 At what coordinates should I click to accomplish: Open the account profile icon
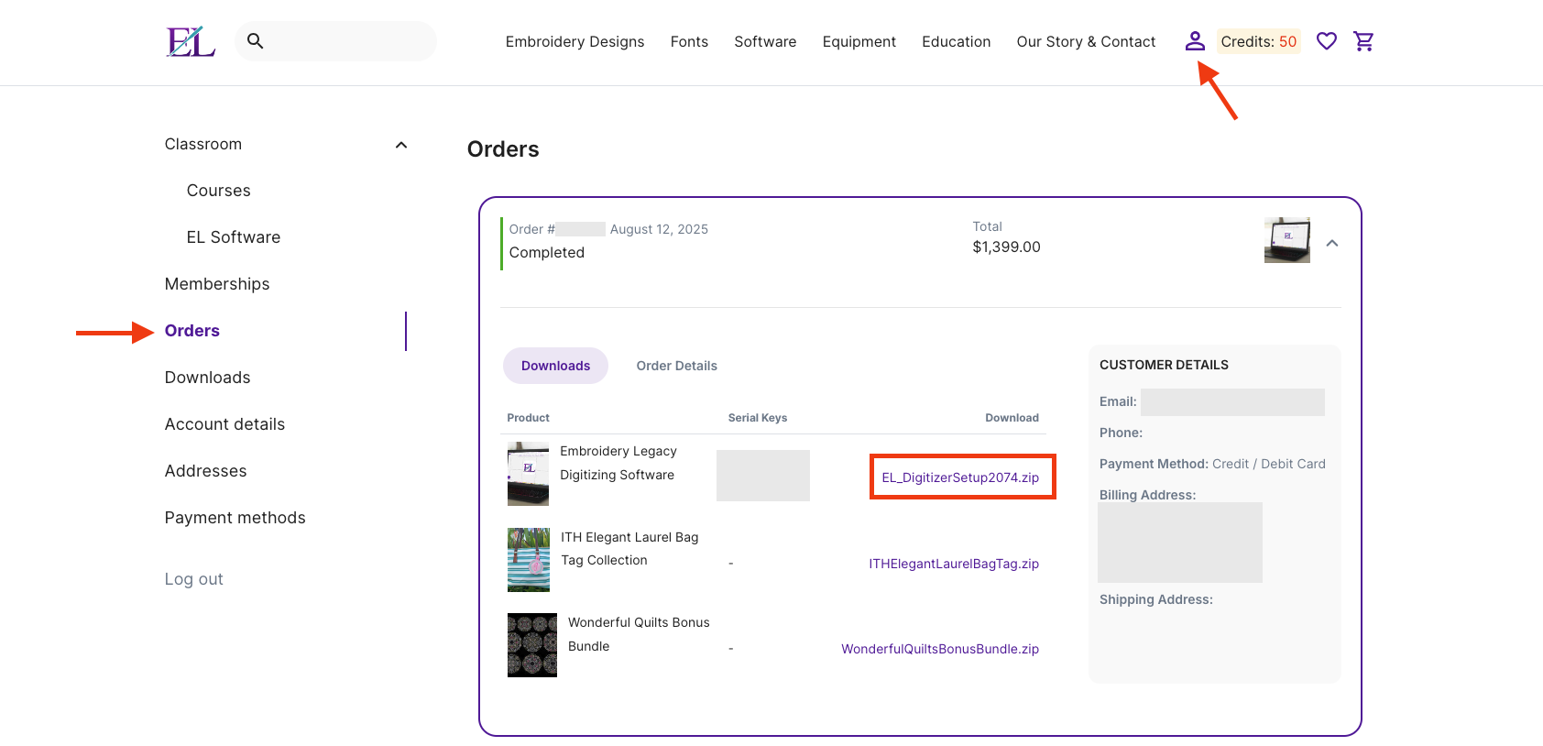(1195, 41)
